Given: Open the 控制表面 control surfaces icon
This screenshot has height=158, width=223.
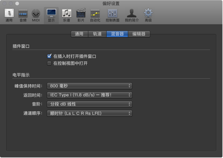Looking at the screenshot, I should (112, 15).
